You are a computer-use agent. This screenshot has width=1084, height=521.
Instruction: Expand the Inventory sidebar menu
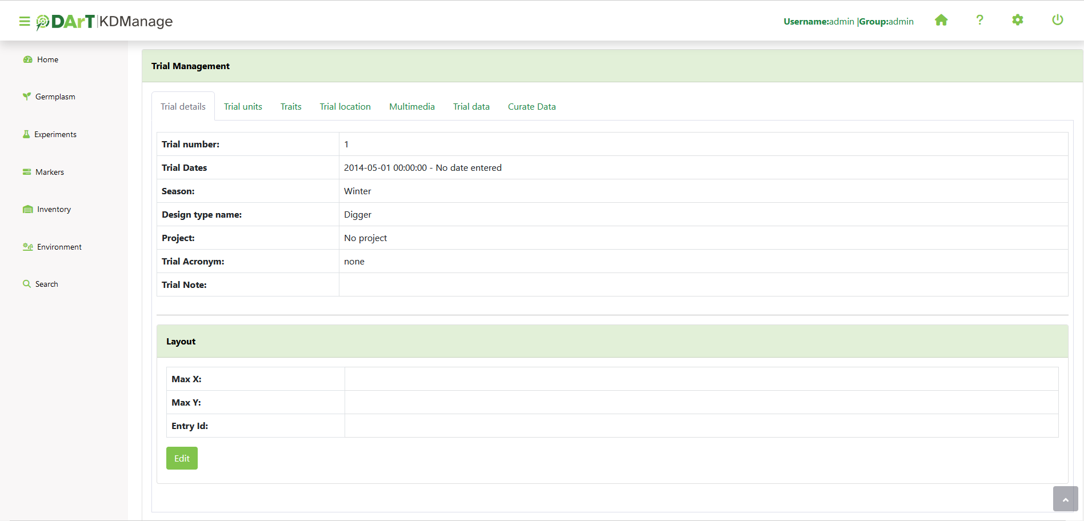click(54, 209)
